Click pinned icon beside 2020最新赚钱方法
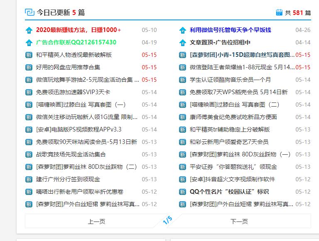Image resolution: width=319 pixels, height=241 pixels. coord(29,30)
